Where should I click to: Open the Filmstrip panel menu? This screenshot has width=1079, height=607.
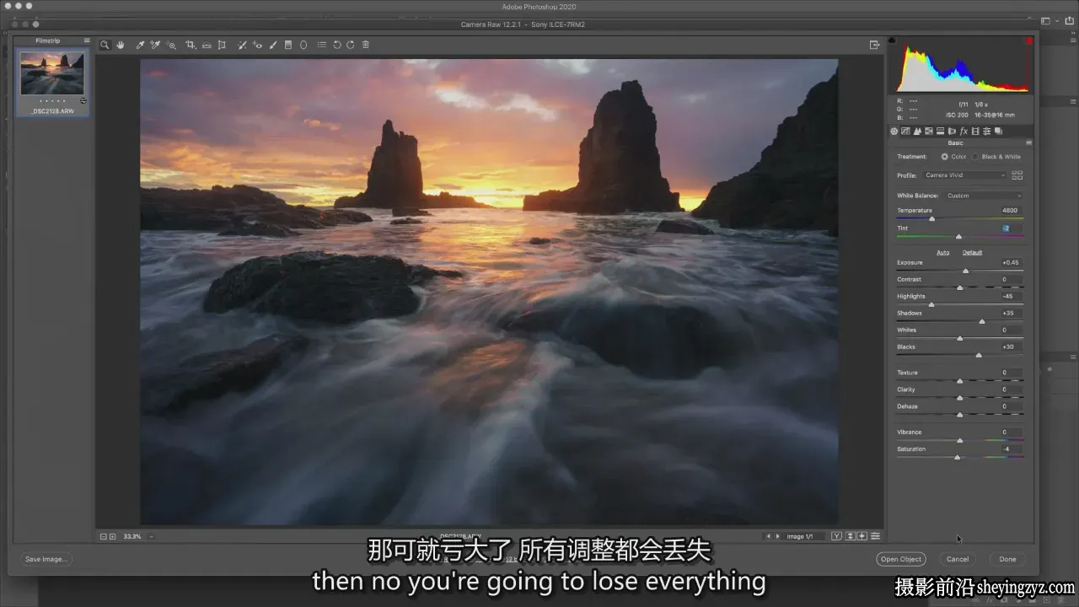click(x=86, y=40)
